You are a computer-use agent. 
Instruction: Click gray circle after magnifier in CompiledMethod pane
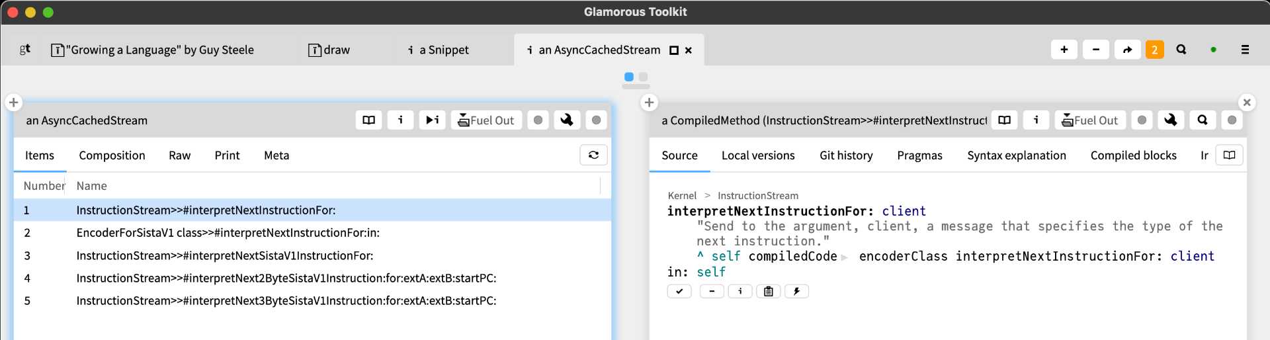tap(1232, 120)
